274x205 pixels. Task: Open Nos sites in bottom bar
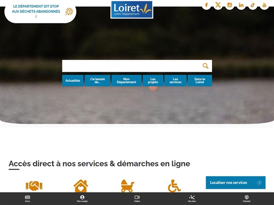(192, 199)
